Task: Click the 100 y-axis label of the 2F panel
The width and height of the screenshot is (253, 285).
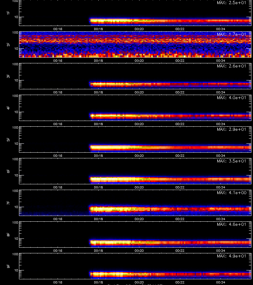Action: tap(15, 33)
